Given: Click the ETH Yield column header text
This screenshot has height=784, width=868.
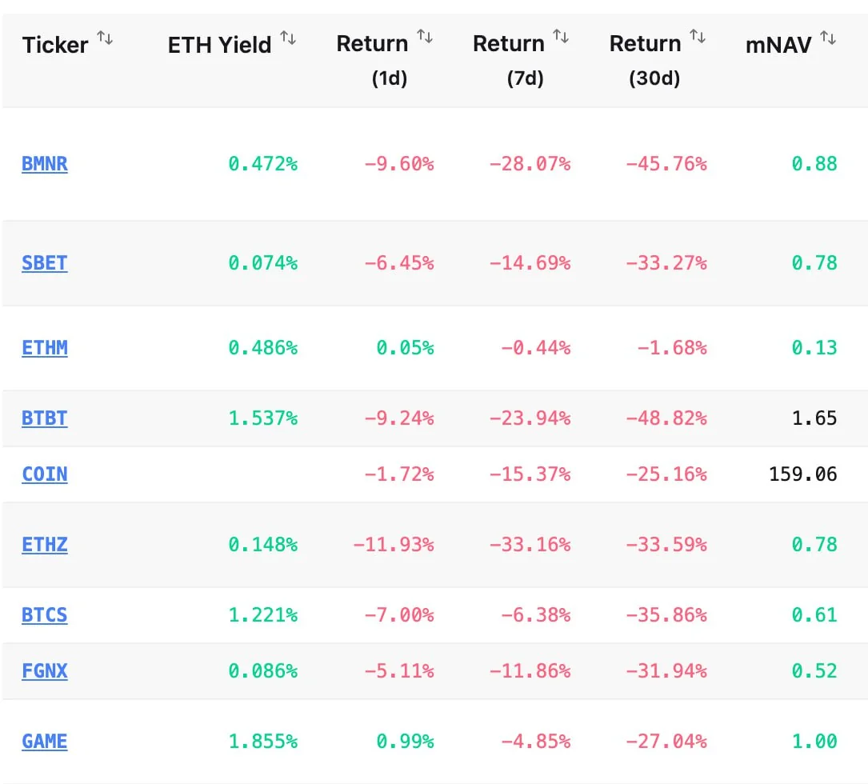Looking at the screenshot, I should tap(219, 46).
